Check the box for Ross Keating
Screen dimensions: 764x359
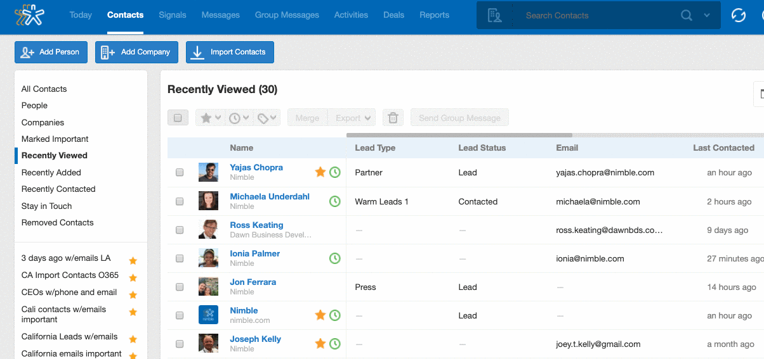180,230
